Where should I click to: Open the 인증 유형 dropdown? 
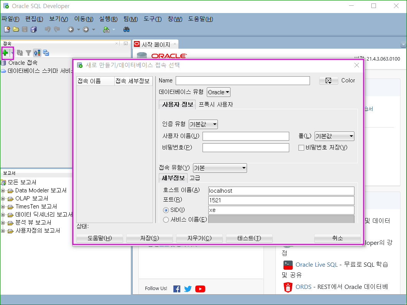coord(203,124)
